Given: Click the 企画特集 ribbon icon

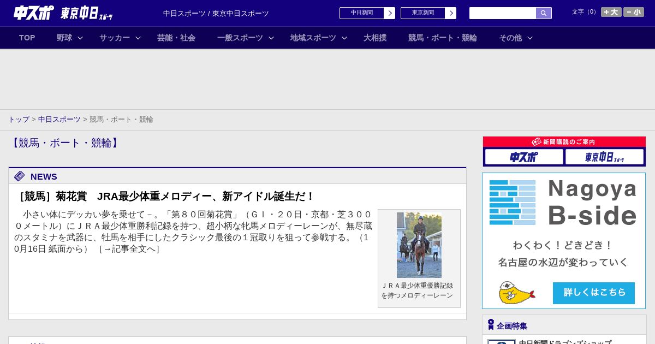Looking at the screenshot, I should coord(491,324).
